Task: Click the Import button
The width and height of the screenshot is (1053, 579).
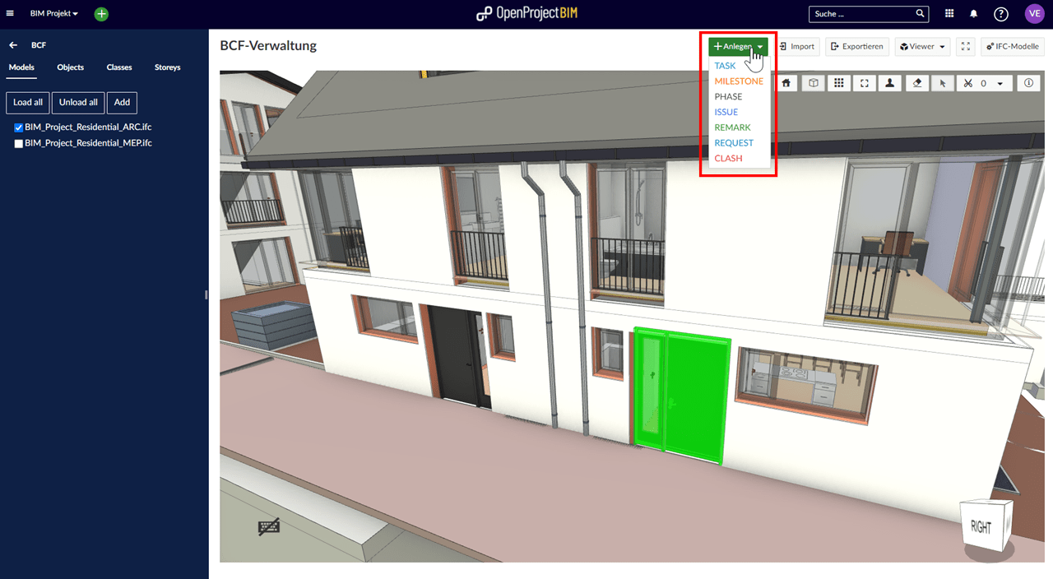Action: pyautogui.click(x=797, y=46)
